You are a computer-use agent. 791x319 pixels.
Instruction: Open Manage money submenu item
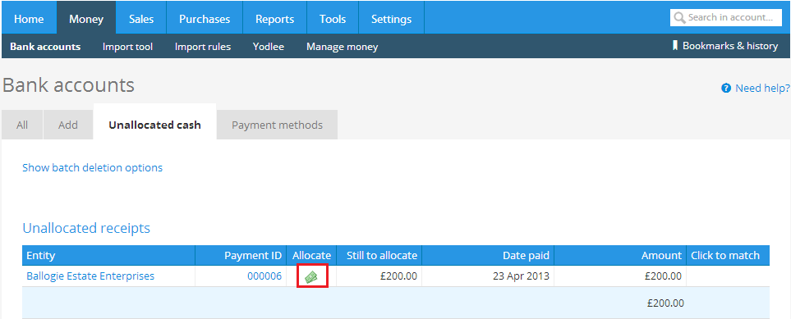tap(342, 47)
